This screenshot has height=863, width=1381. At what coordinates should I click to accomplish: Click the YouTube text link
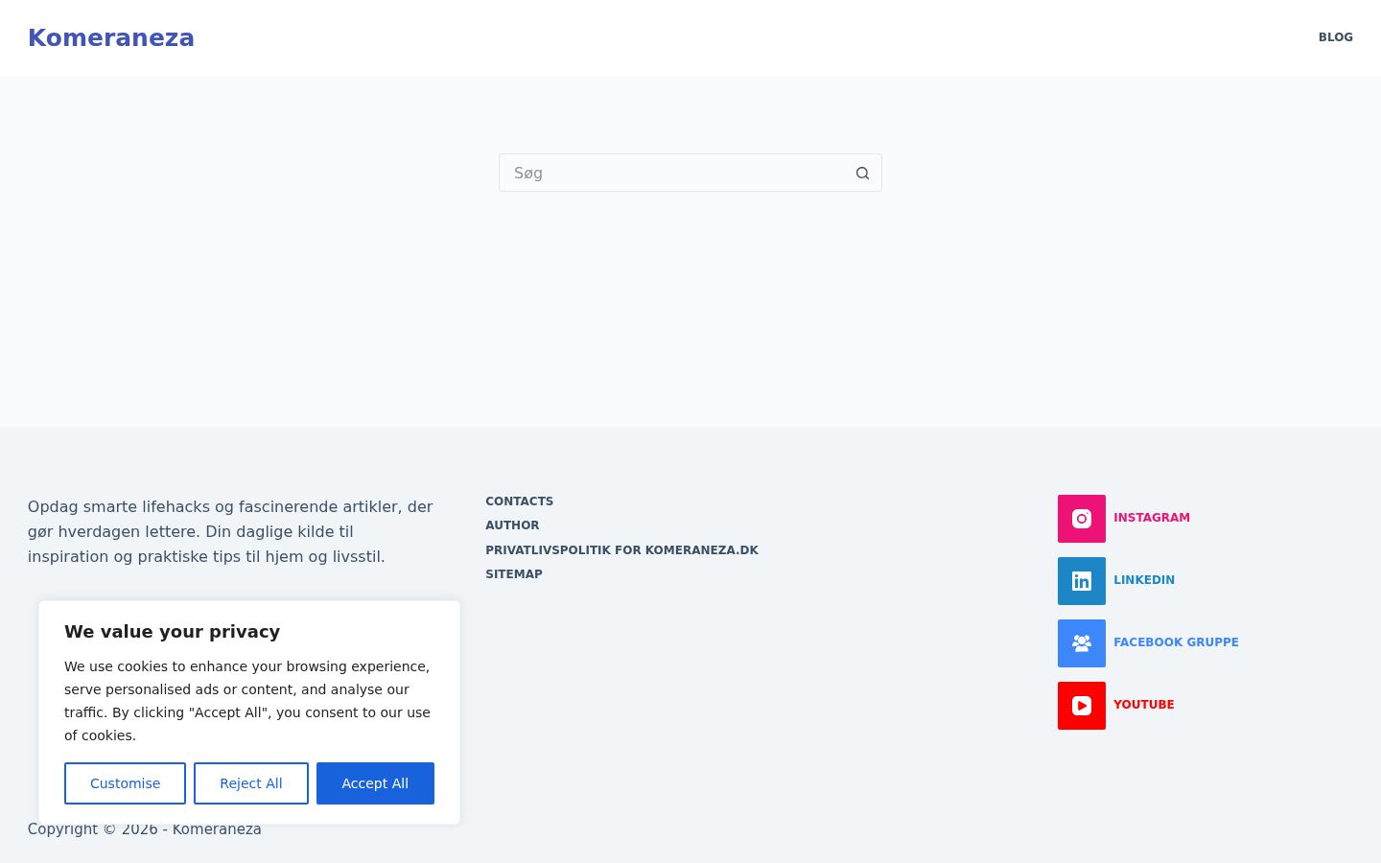(1144, 705)
